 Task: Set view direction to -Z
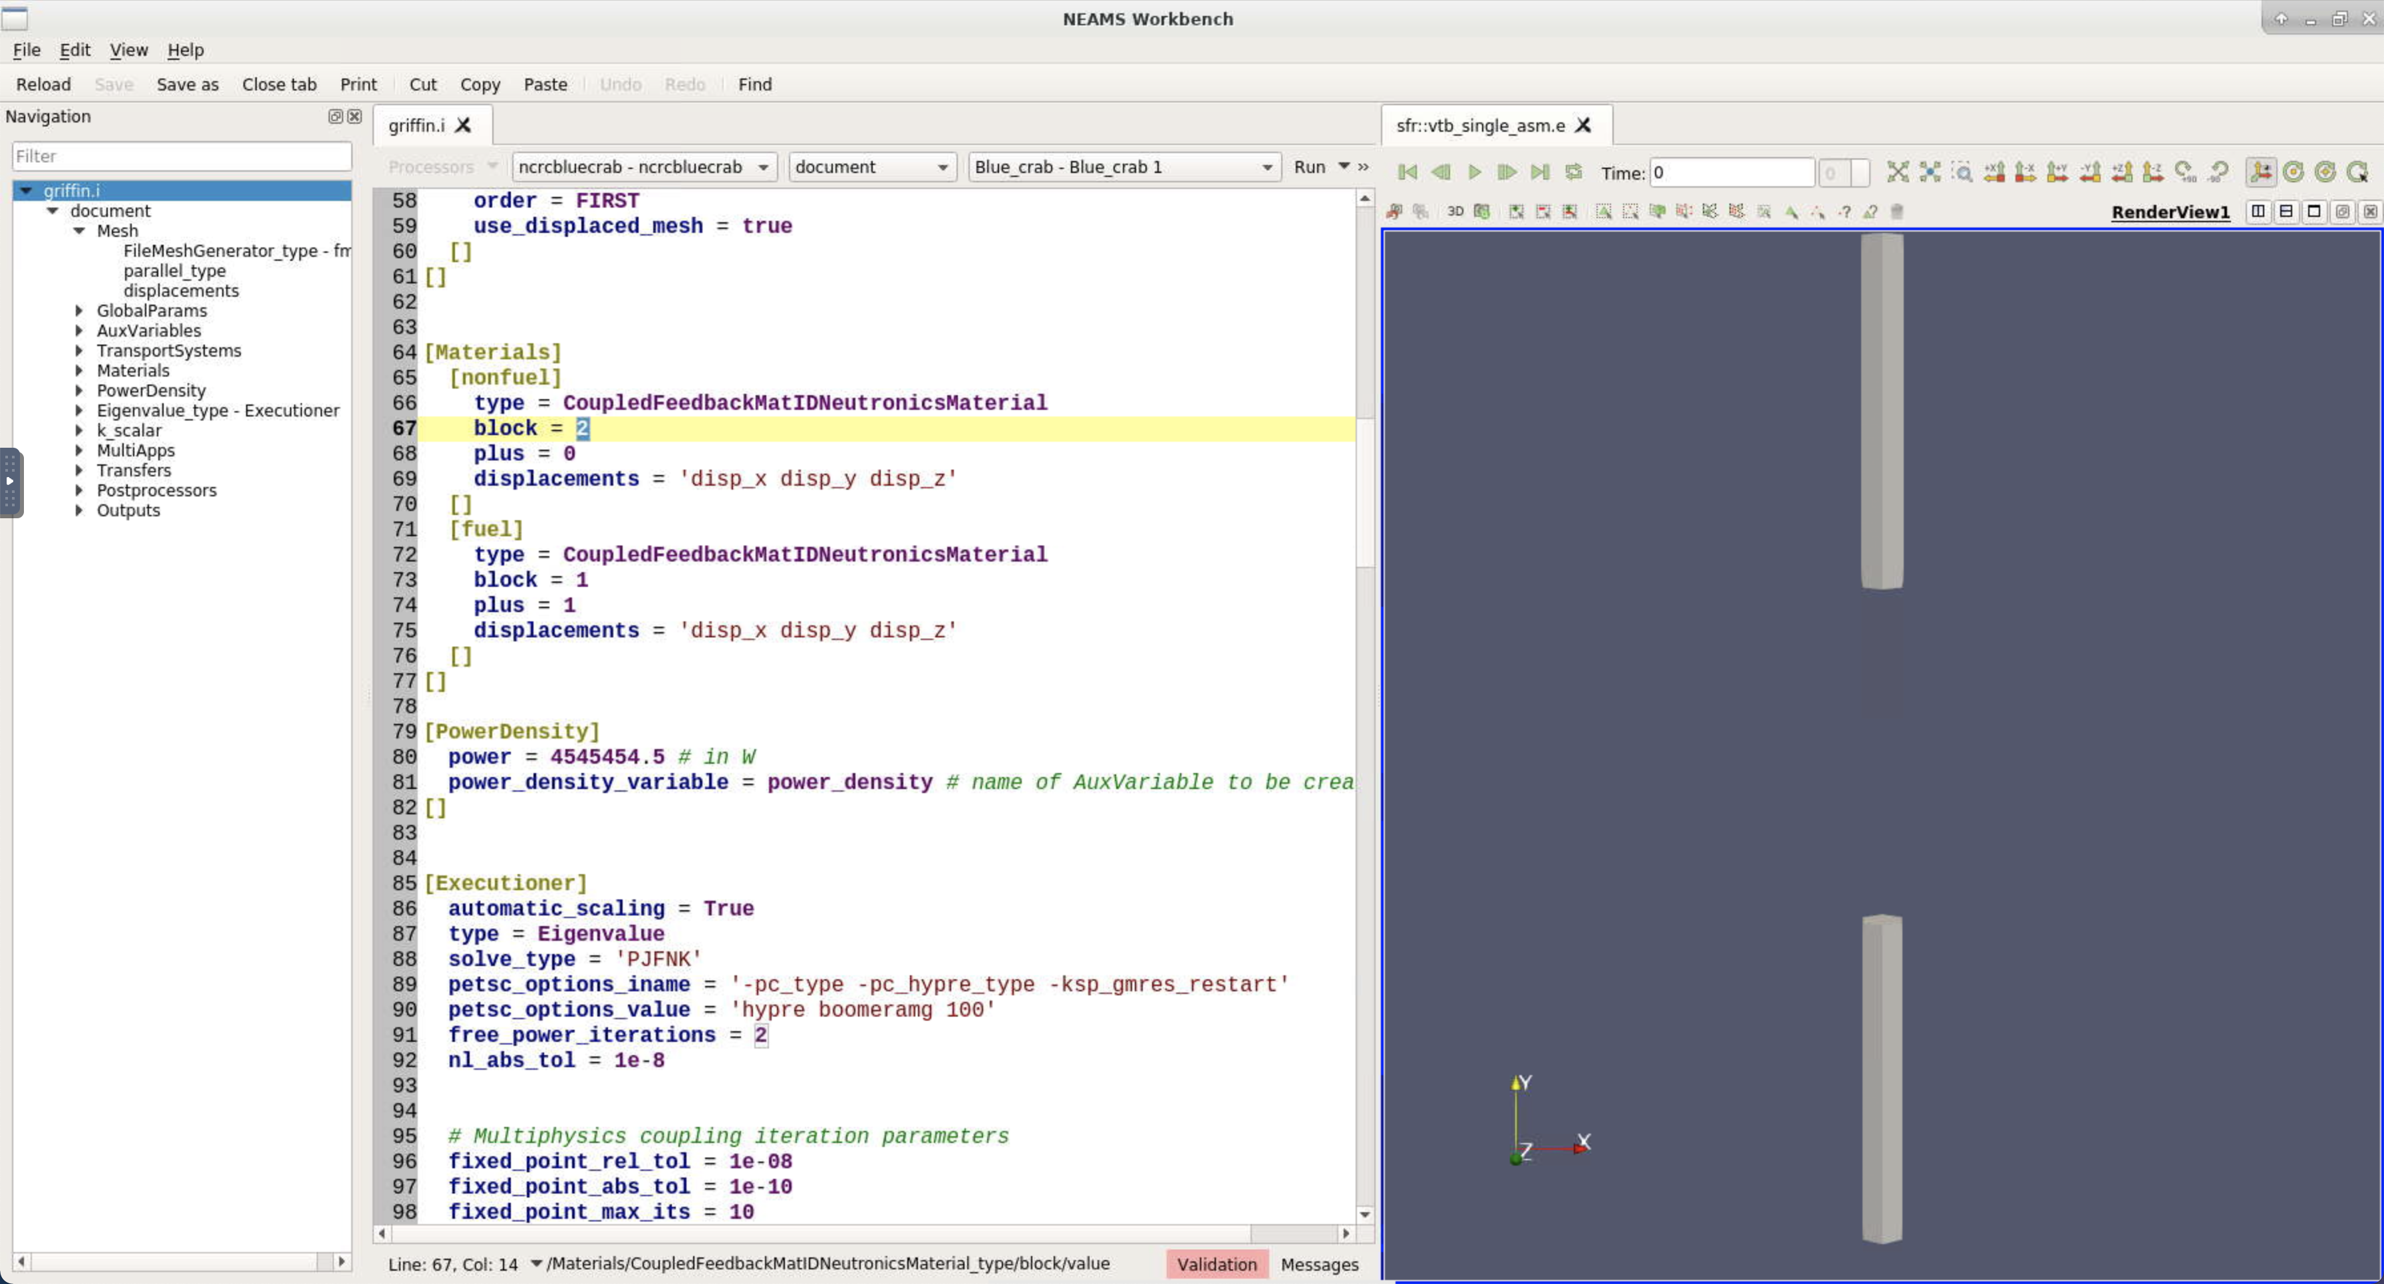[2154, 172]
